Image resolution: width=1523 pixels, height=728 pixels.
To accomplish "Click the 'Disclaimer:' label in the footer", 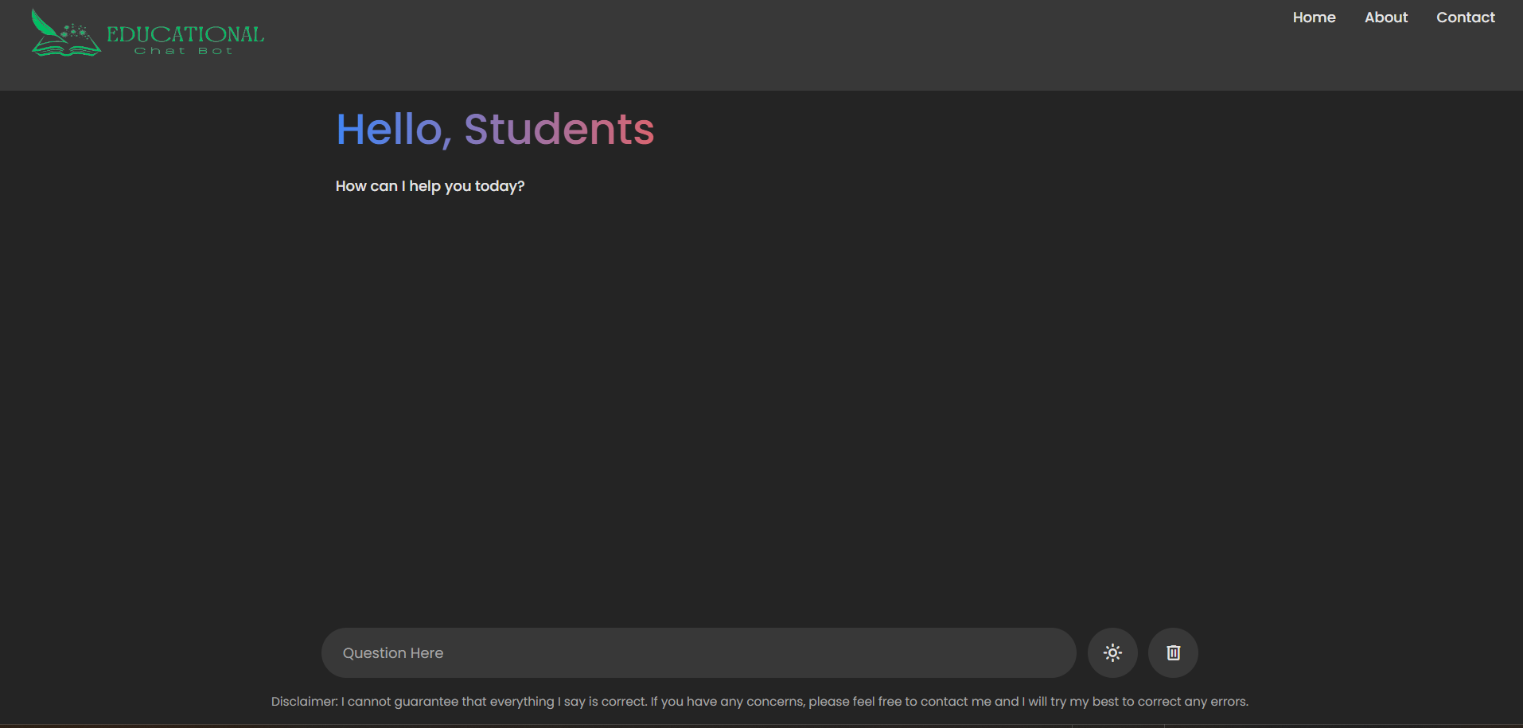I will point(304,702).
